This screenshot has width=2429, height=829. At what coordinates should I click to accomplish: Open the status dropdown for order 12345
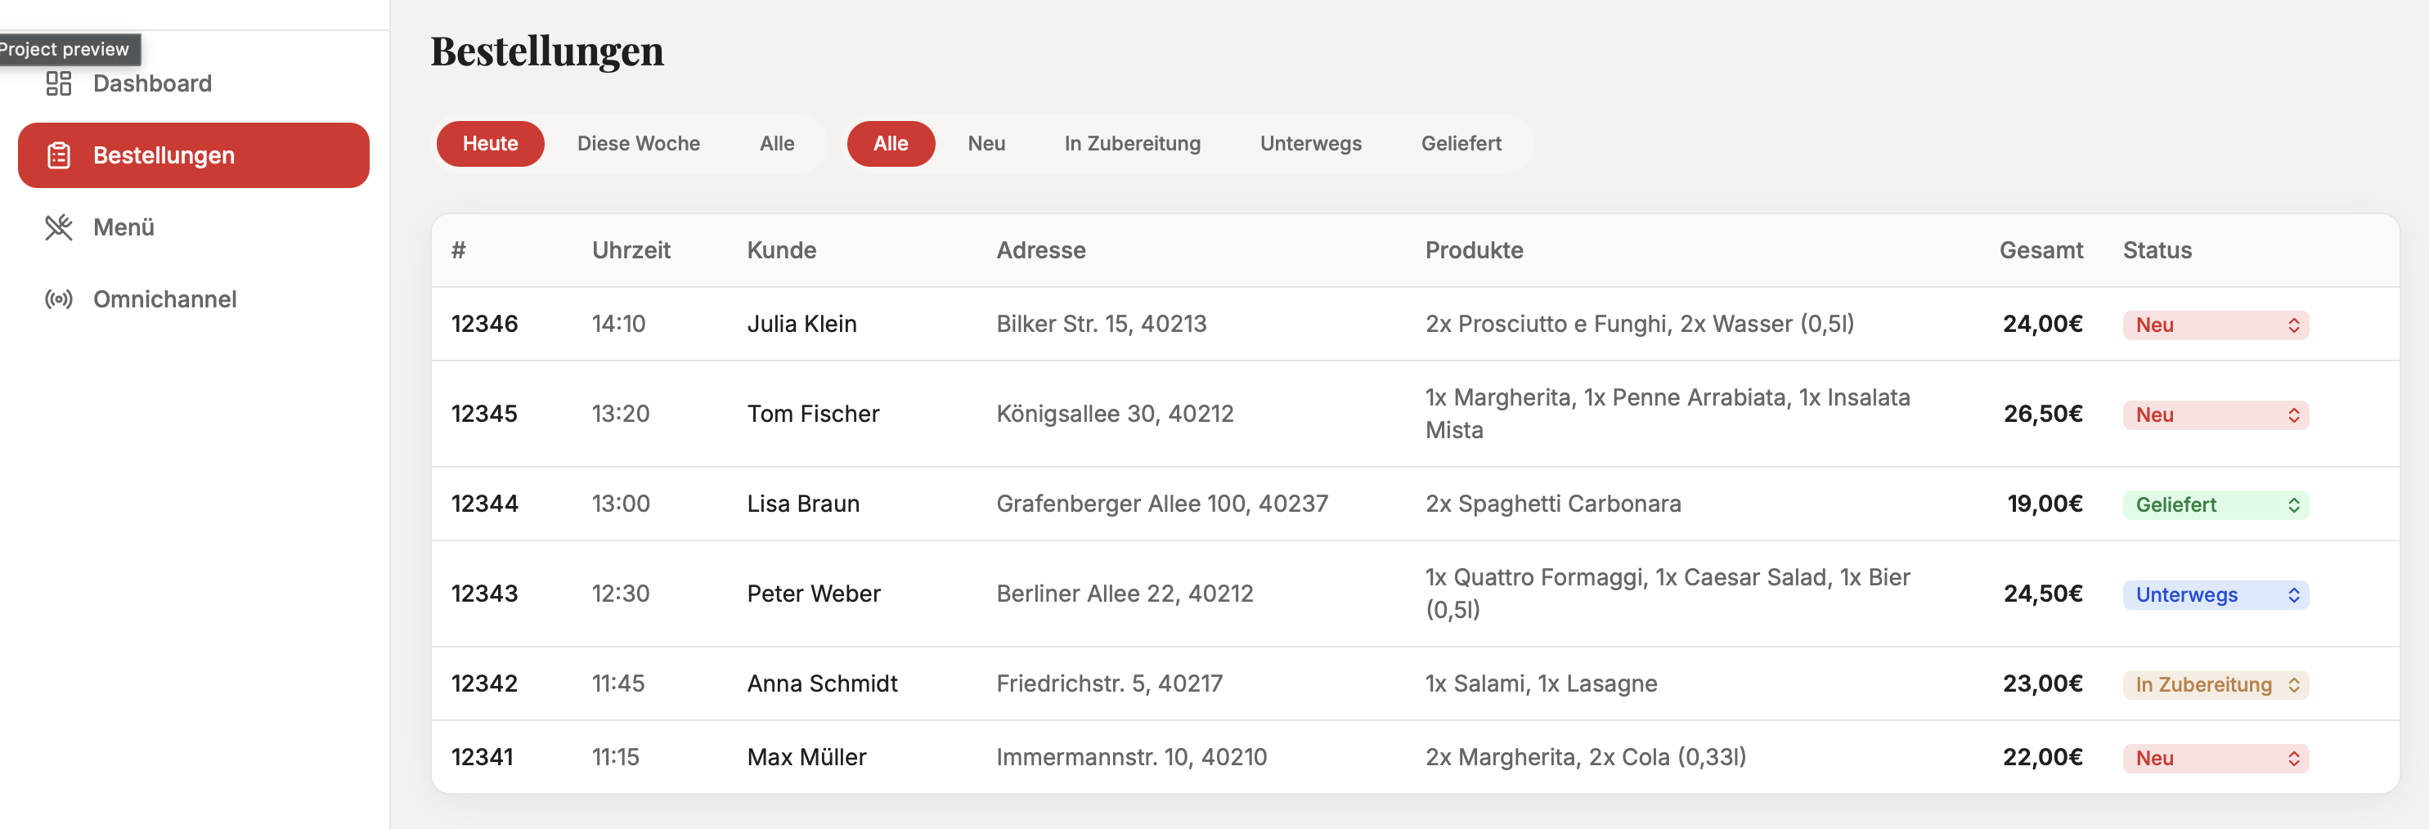pos(2216,414)
